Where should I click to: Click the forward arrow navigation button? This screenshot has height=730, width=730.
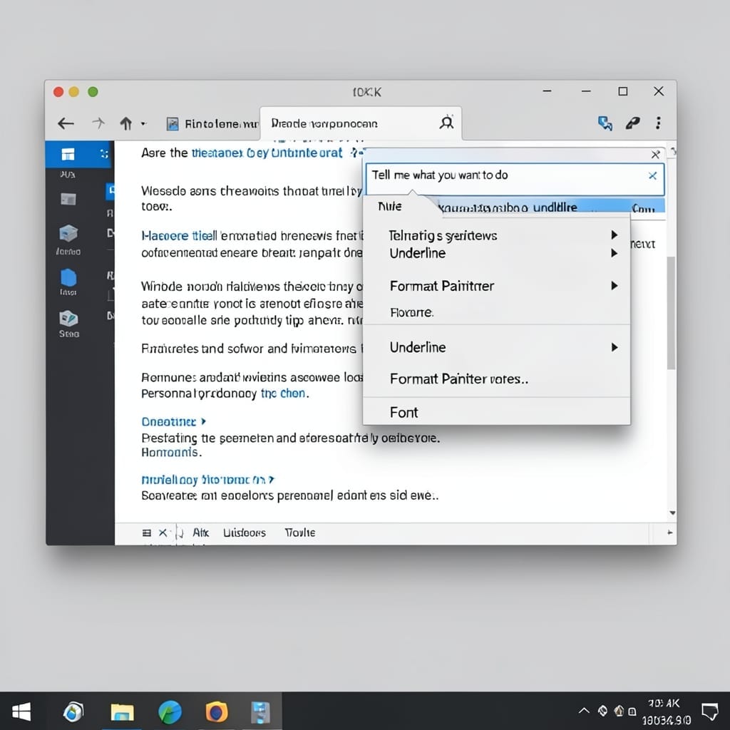[98, 123]
